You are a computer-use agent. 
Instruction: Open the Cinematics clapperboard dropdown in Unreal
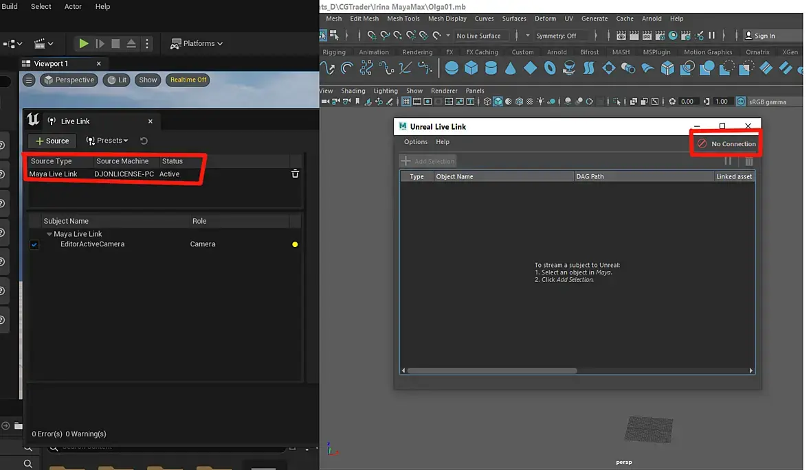click(x=43, y=43)
